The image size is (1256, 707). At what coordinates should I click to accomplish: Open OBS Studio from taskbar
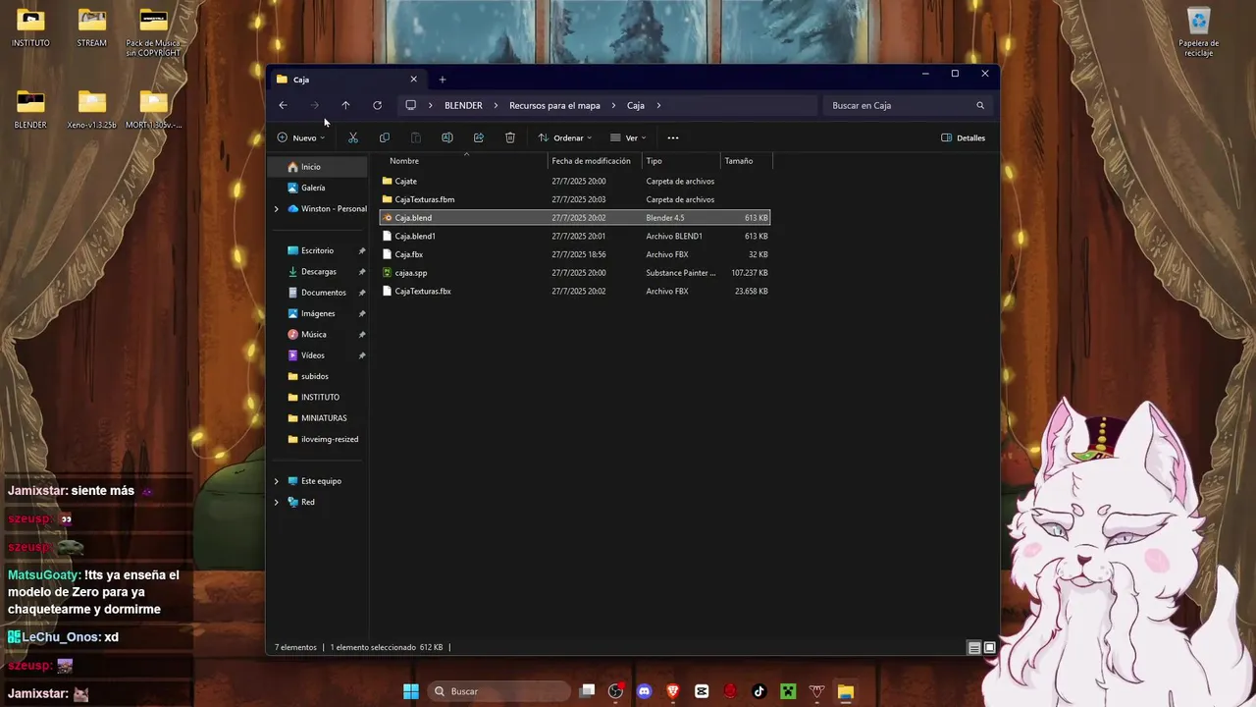pyautogui.click(x=615, y=691)
